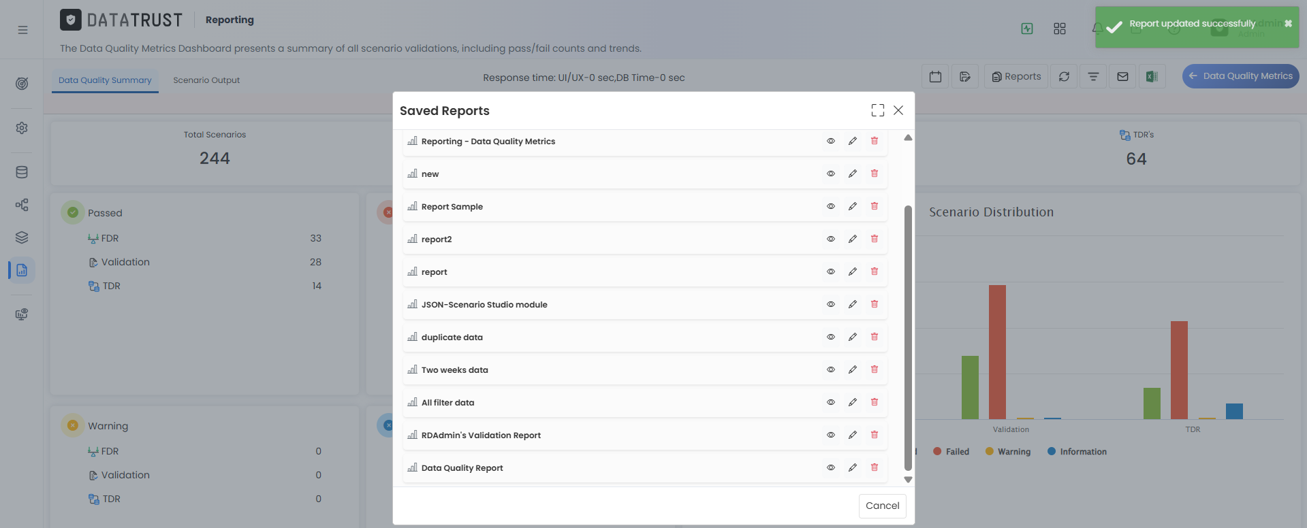Viewport: 1307px width, 528px height.
Task: Edit the 'Reporting - Data Quality Metrics' report
Action: pos(853,141)
